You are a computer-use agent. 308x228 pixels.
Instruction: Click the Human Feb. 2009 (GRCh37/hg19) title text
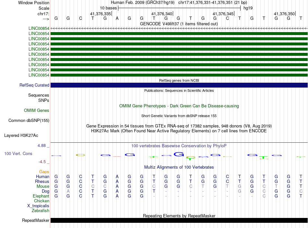click(143, 3)
